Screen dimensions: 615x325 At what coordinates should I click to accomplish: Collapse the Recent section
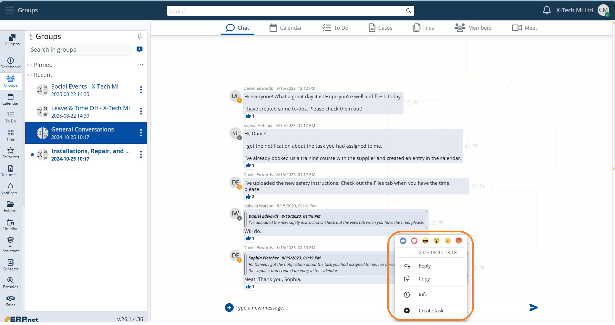[x=29, y=75]
